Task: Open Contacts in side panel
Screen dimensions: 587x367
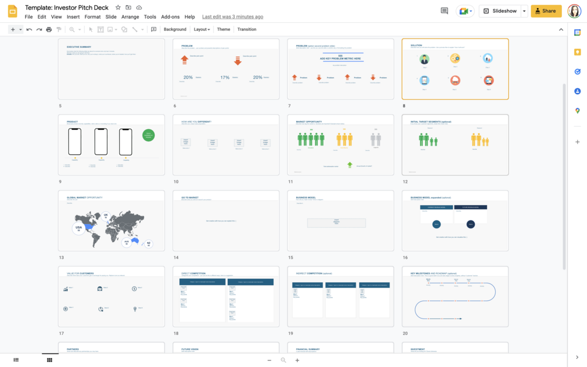Action: tap(577, 91)
